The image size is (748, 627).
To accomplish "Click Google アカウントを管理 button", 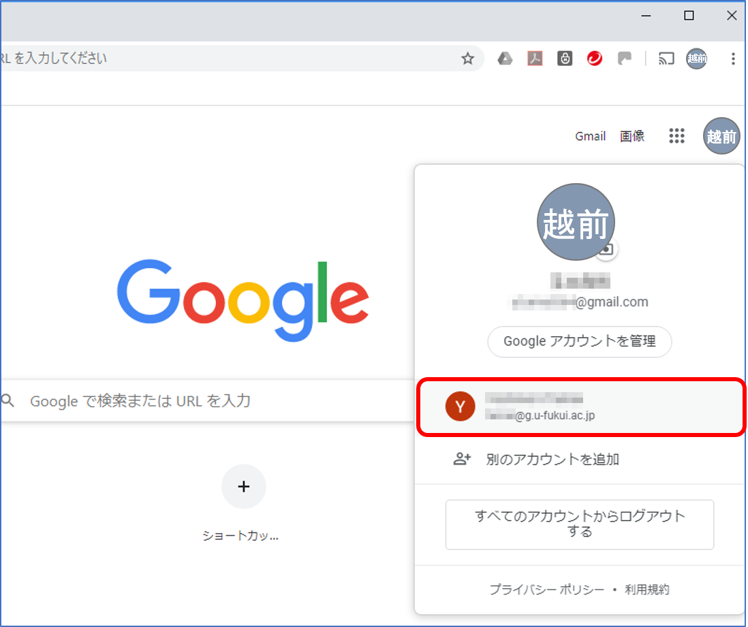I will point(580,341).
